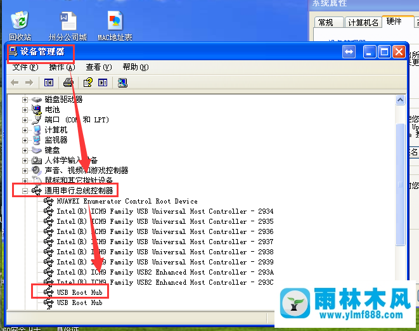The image size is (419, 331).
Task: Select Intel ICH9 USB Universal Host Controller 2937
Action: (x=165, y=242)
